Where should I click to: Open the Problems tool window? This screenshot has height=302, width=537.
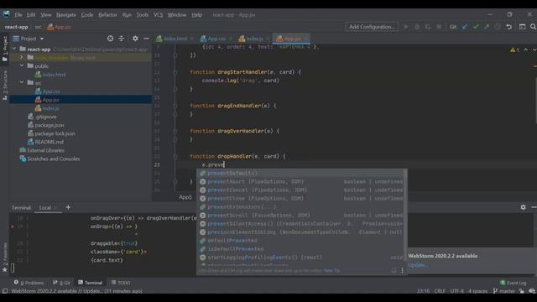point(29,283)
